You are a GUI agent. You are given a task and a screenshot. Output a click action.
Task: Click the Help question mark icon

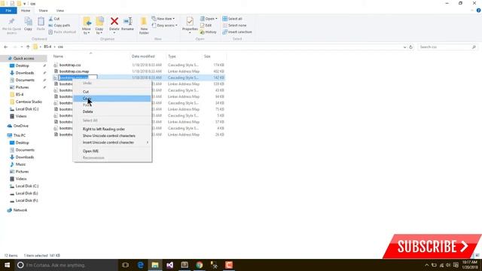click(x=479, y=11)
